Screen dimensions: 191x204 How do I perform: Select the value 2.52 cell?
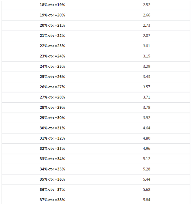(x=146, y=5)
